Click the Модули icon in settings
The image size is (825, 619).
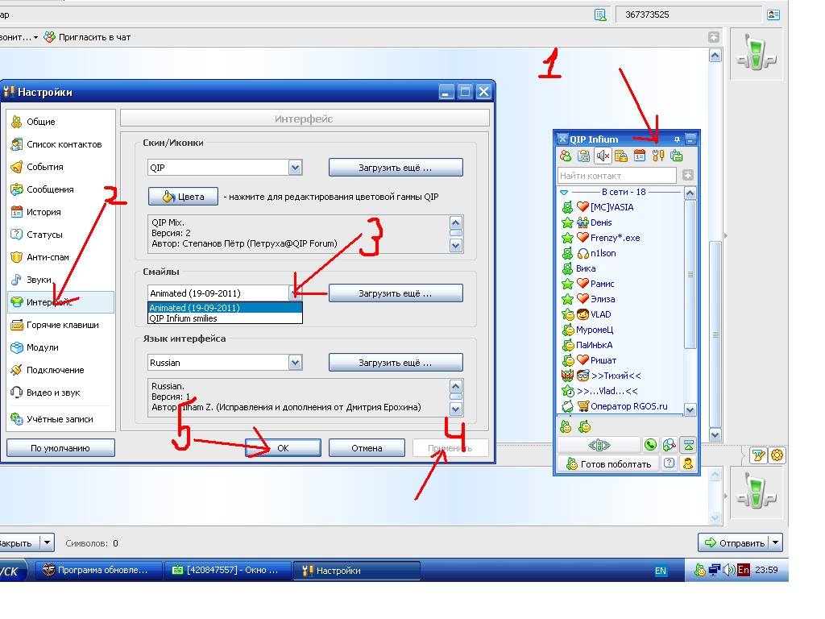(17, 347)
